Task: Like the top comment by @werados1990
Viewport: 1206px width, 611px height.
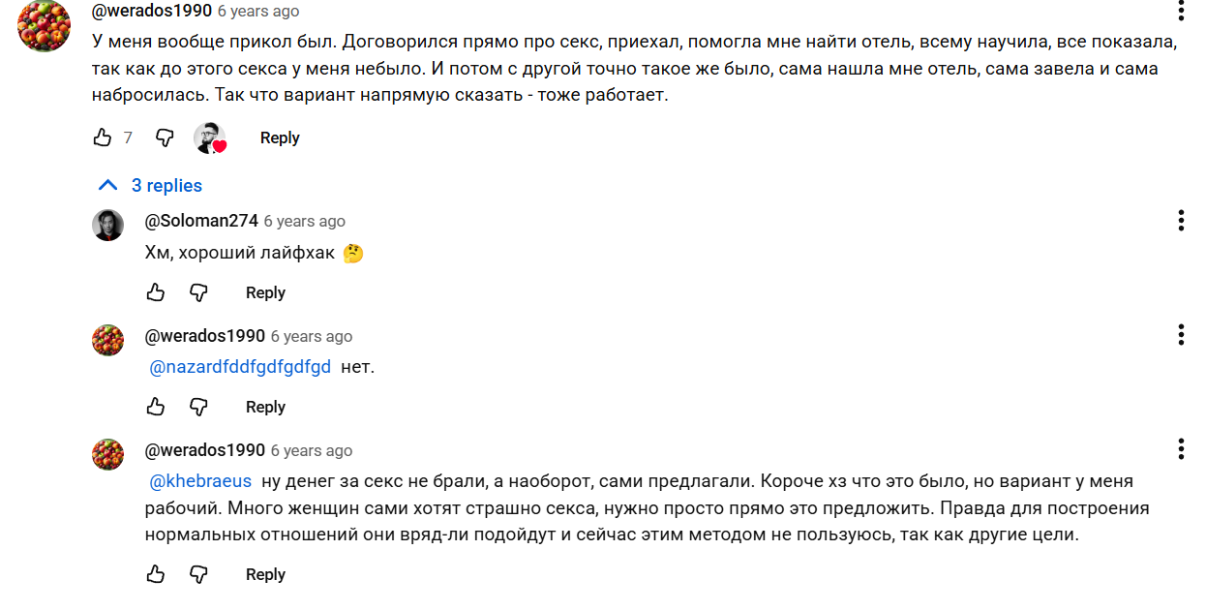Action: [103, 138]
